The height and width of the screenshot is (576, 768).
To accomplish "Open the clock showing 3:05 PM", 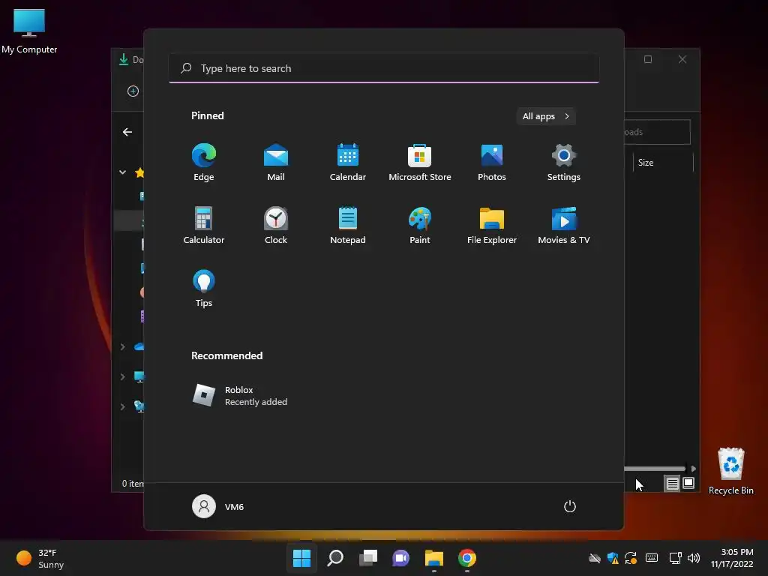I will 732,558.
